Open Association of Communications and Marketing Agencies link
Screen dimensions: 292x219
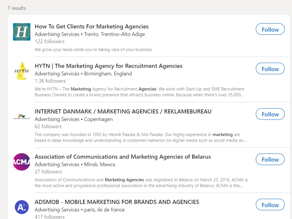[x=123, y=157]
